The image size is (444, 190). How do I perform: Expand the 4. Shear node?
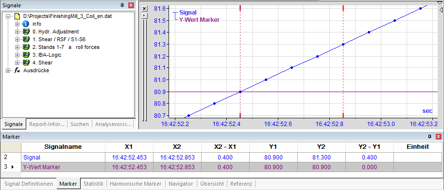click(17, 63)
